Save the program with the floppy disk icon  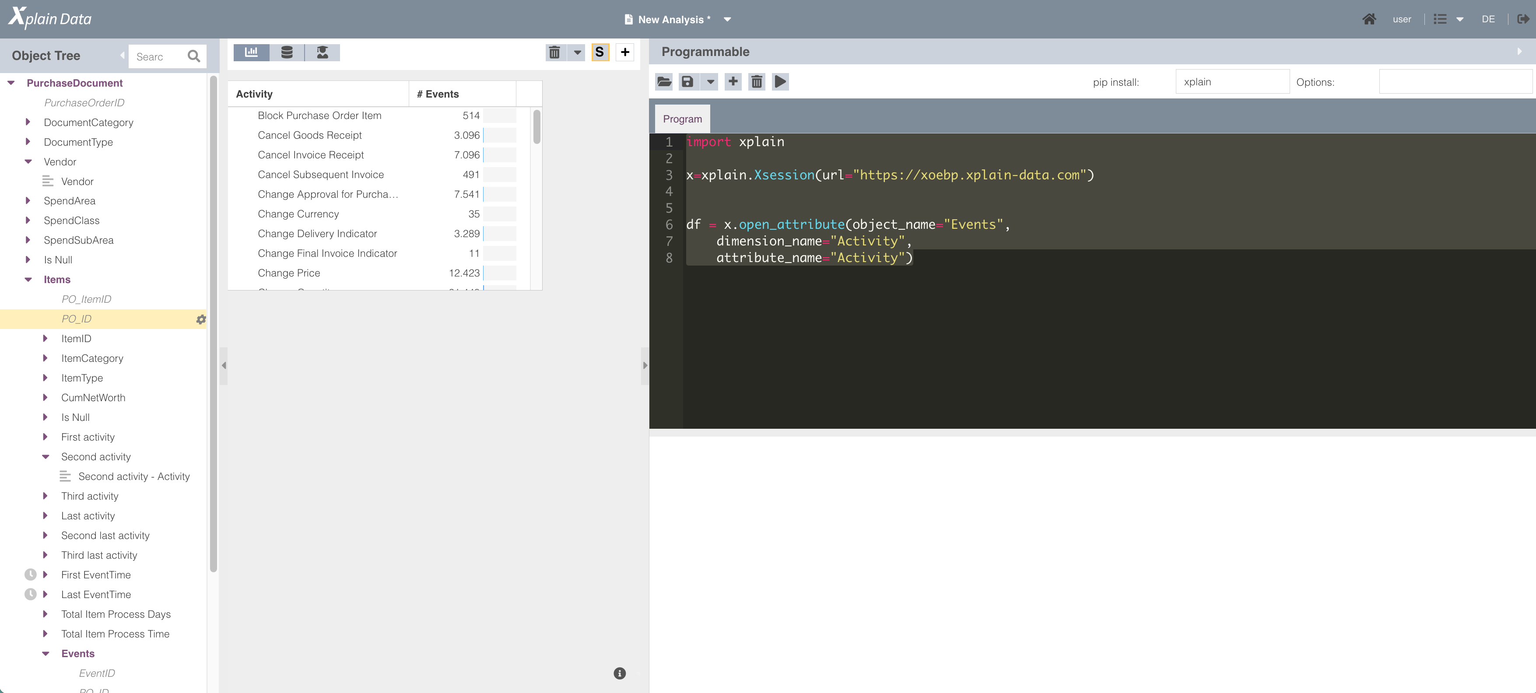pyautogui.click(x=687, y=82)
